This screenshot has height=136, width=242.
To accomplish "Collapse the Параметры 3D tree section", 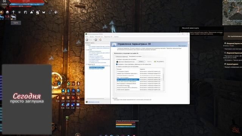I will click(87, 64).
